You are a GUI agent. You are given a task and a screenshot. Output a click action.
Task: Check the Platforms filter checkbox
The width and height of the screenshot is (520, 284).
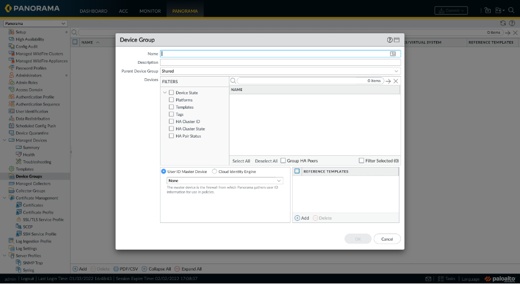(x=172, y=100)
